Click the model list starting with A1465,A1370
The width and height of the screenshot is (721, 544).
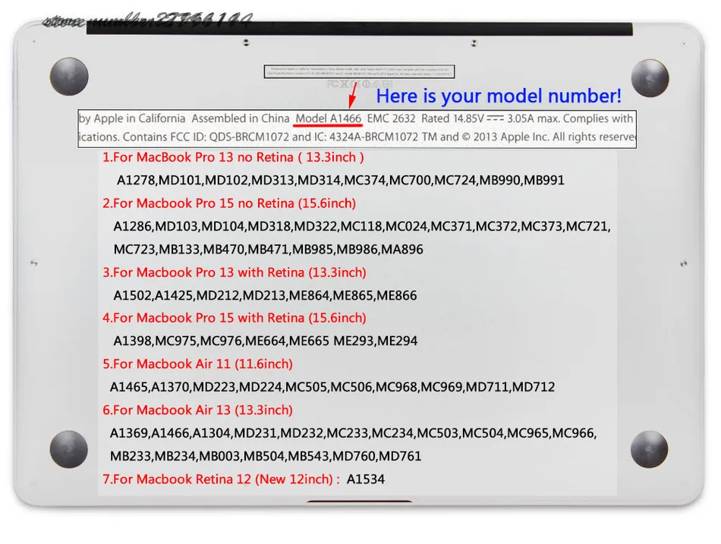tap(332, 387)
